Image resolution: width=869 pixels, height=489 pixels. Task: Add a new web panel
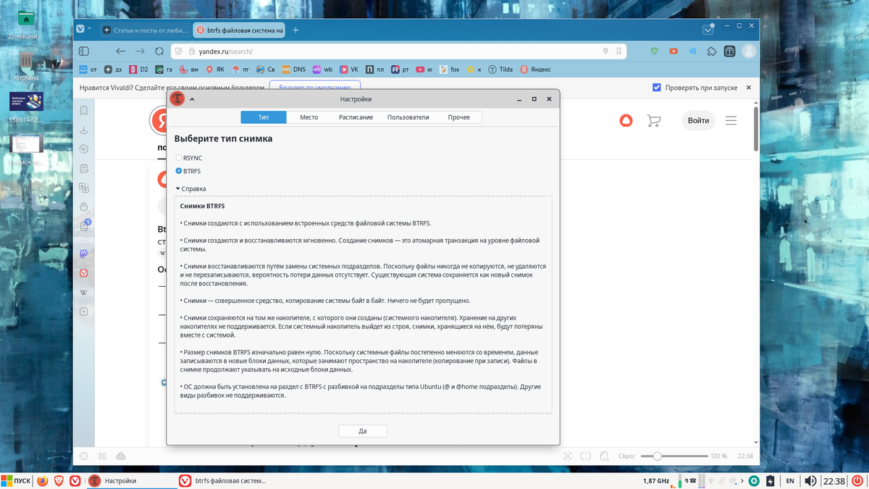[x=84, y=312]
